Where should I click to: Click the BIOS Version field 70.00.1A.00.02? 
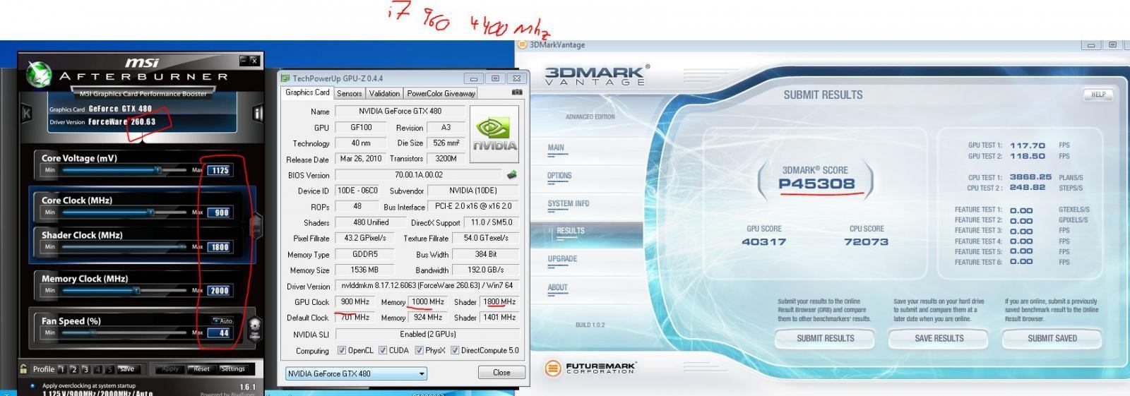419,175
